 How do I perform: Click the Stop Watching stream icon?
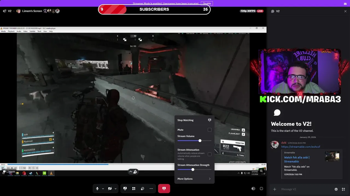click(209, 120)
